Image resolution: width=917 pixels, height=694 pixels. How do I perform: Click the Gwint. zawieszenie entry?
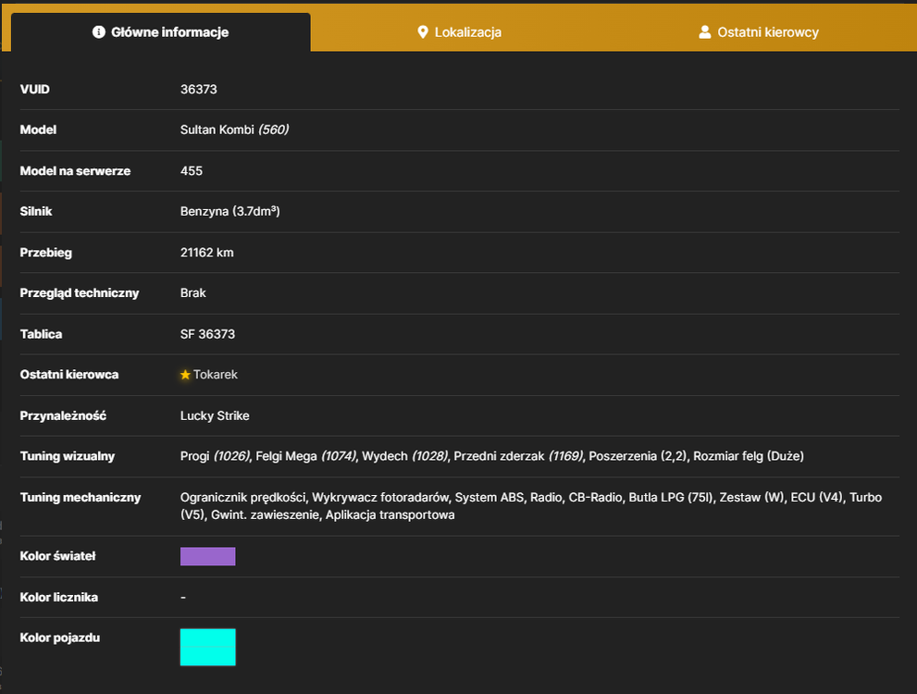click(266, 515)
